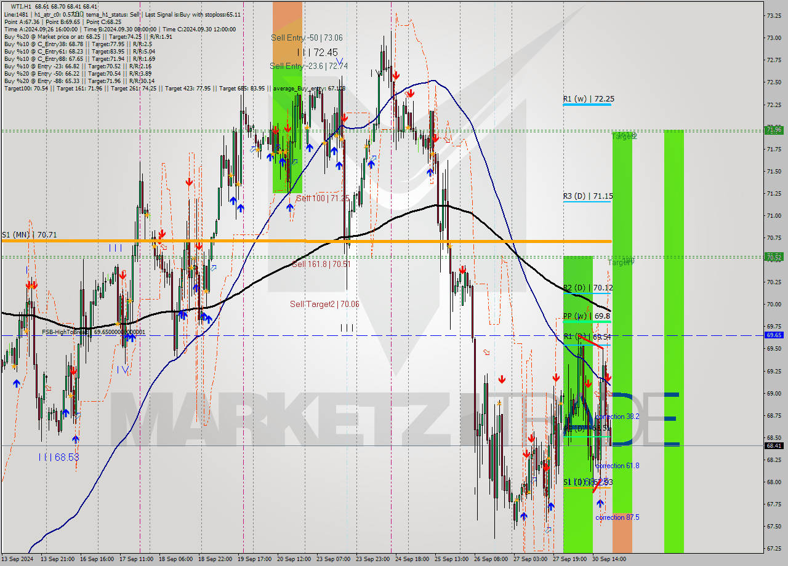The width and height of the screenshot is (788, 566).
Task: Click the 67.25 price axis label
Action: click(774, 548)
